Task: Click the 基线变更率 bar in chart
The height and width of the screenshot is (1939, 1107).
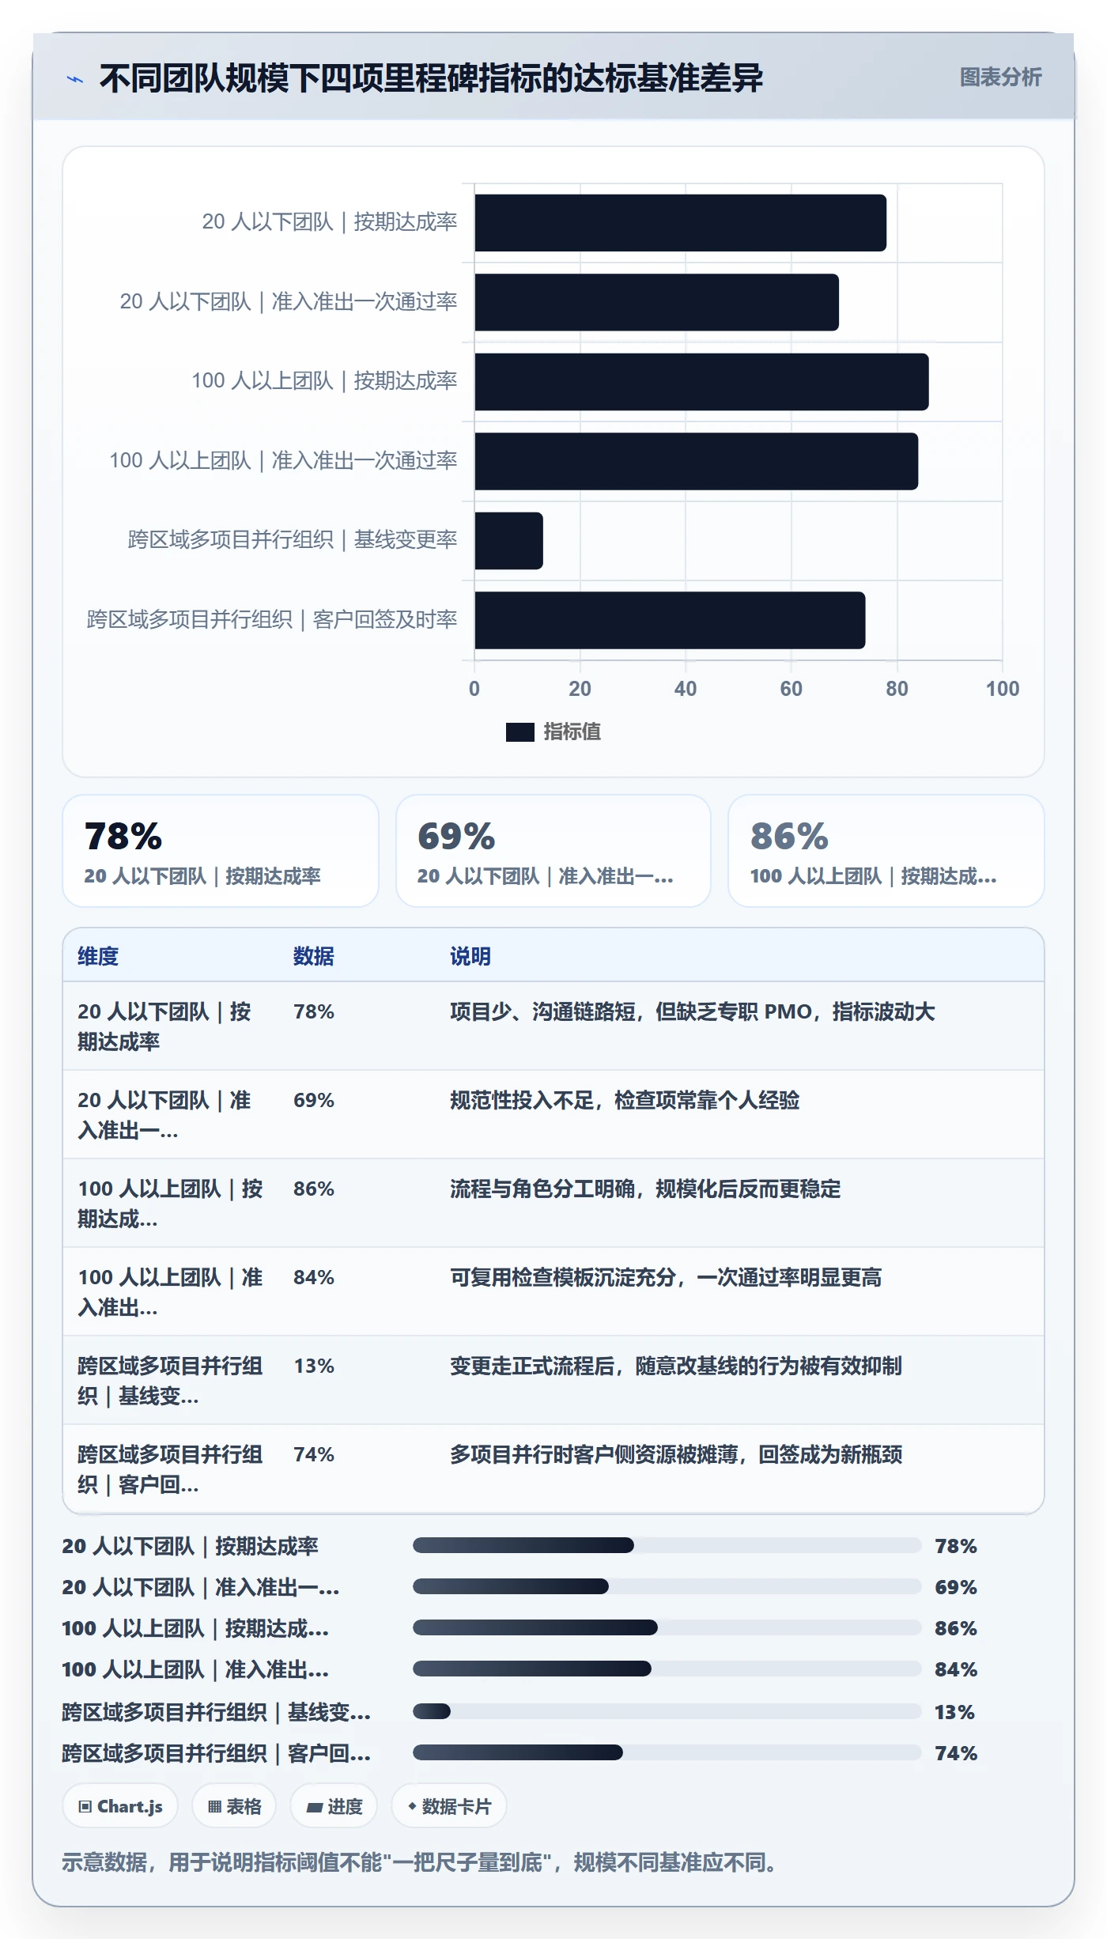Action: (508, 541)
